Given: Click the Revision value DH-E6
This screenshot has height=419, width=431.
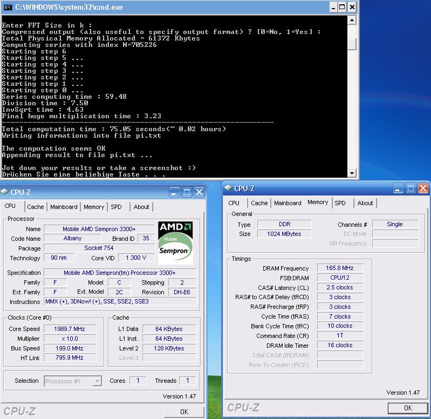Looking at the screenshot, I should click(182, 292).
